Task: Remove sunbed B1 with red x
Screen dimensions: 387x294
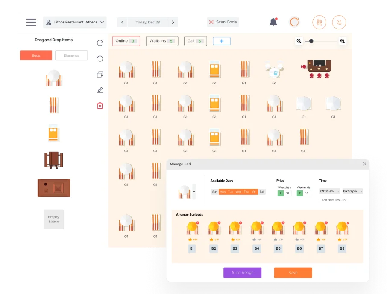Action: point(198,223)
